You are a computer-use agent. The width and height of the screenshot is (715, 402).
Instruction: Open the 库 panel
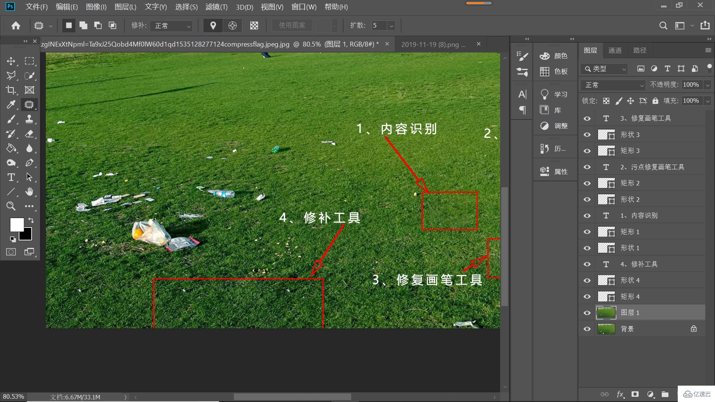click(550, 110)
